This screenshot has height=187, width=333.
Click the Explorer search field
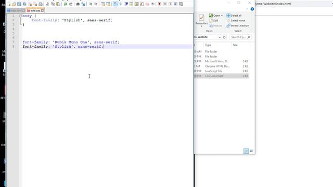click(240, 37)
